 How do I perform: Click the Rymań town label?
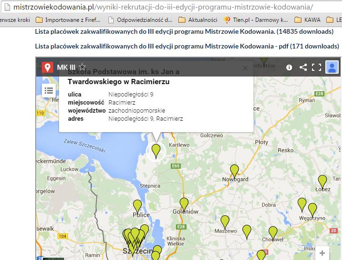pyautogui.click(x=307, y=100)
